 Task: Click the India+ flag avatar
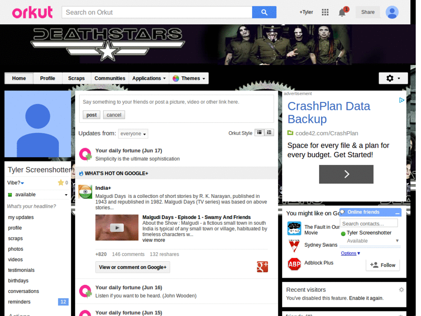(85, 192)
